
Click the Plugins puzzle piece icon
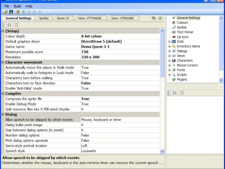pos(174,79)
